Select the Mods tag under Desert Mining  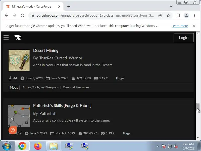click(14, 87)
